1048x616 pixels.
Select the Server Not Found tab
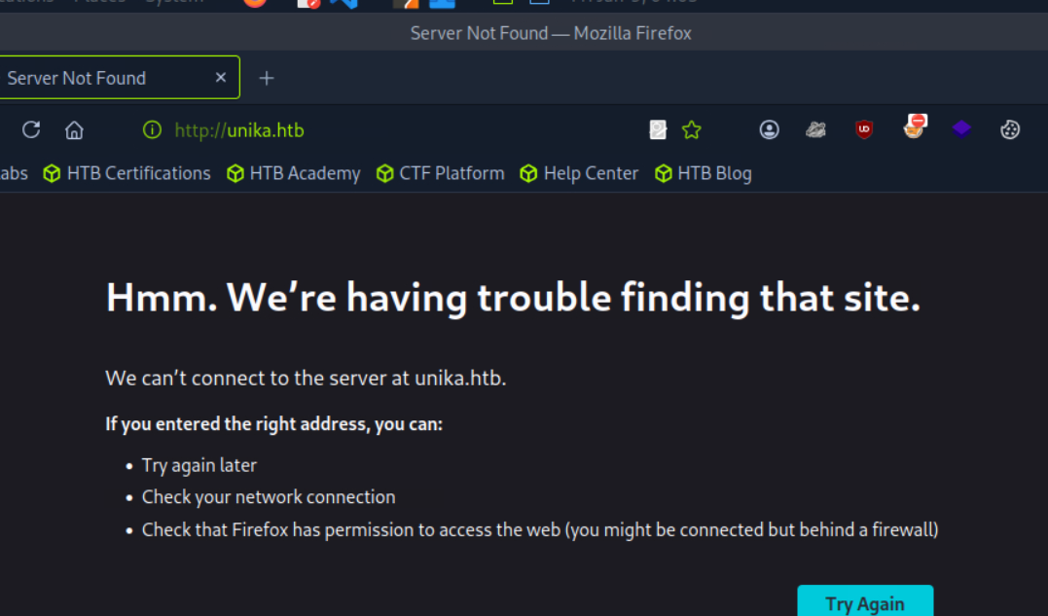(x=97, y=78)
